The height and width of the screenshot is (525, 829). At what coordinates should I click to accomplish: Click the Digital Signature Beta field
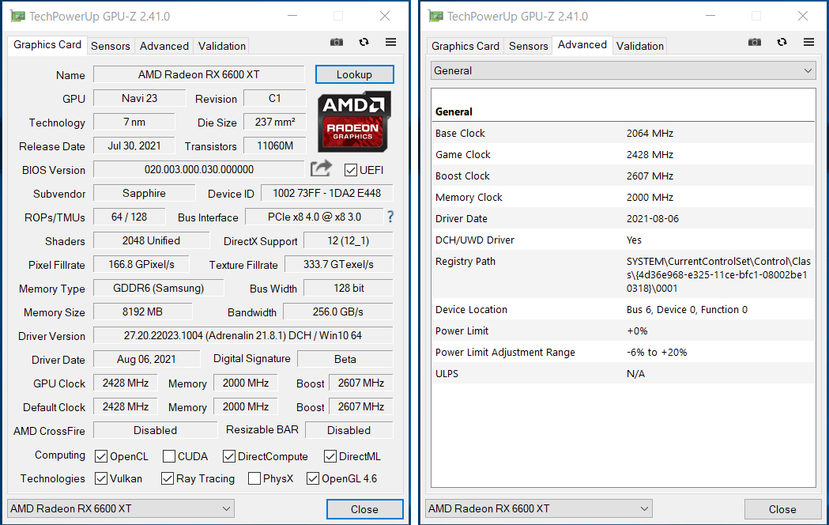tap(345, 360)
